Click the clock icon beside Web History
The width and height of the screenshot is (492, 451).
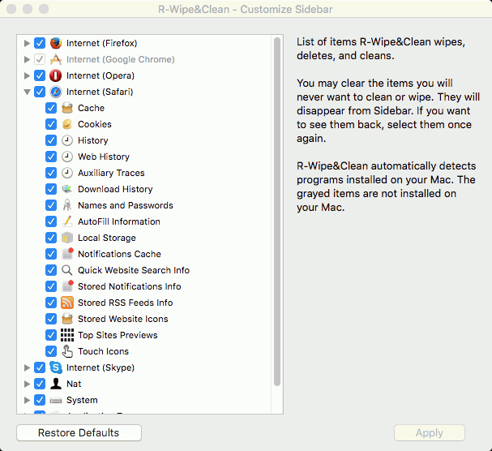click(67, 157)
